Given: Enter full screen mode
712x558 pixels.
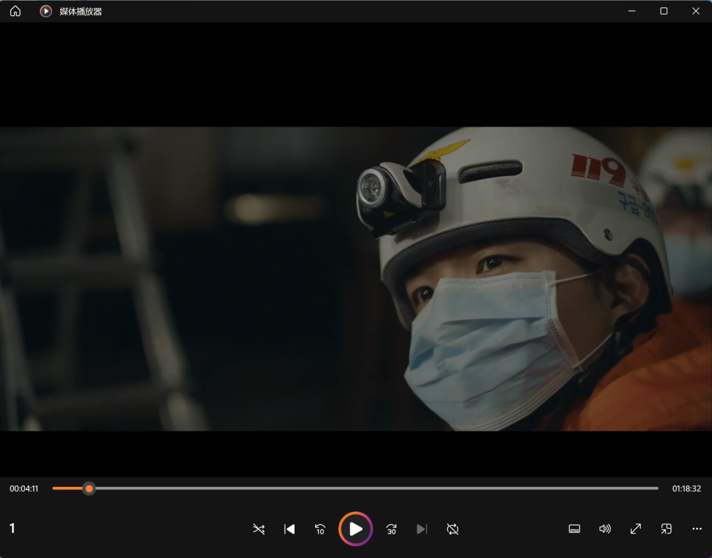Looking at the screenshot, I should click(x=636, y=529).
